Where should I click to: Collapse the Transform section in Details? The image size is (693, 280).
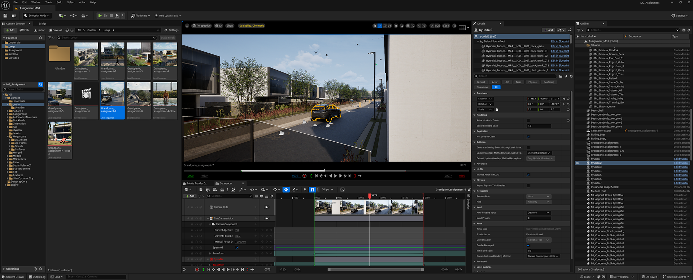(474, 93)
